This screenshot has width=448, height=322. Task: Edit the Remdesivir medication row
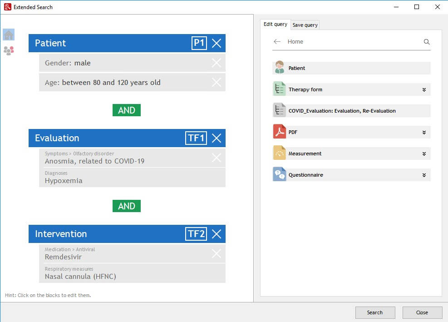132,253
